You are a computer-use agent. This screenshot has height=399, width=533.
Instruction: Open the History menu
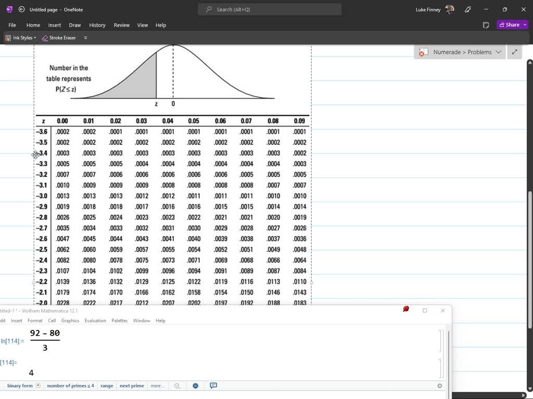[x=97, y=25]
